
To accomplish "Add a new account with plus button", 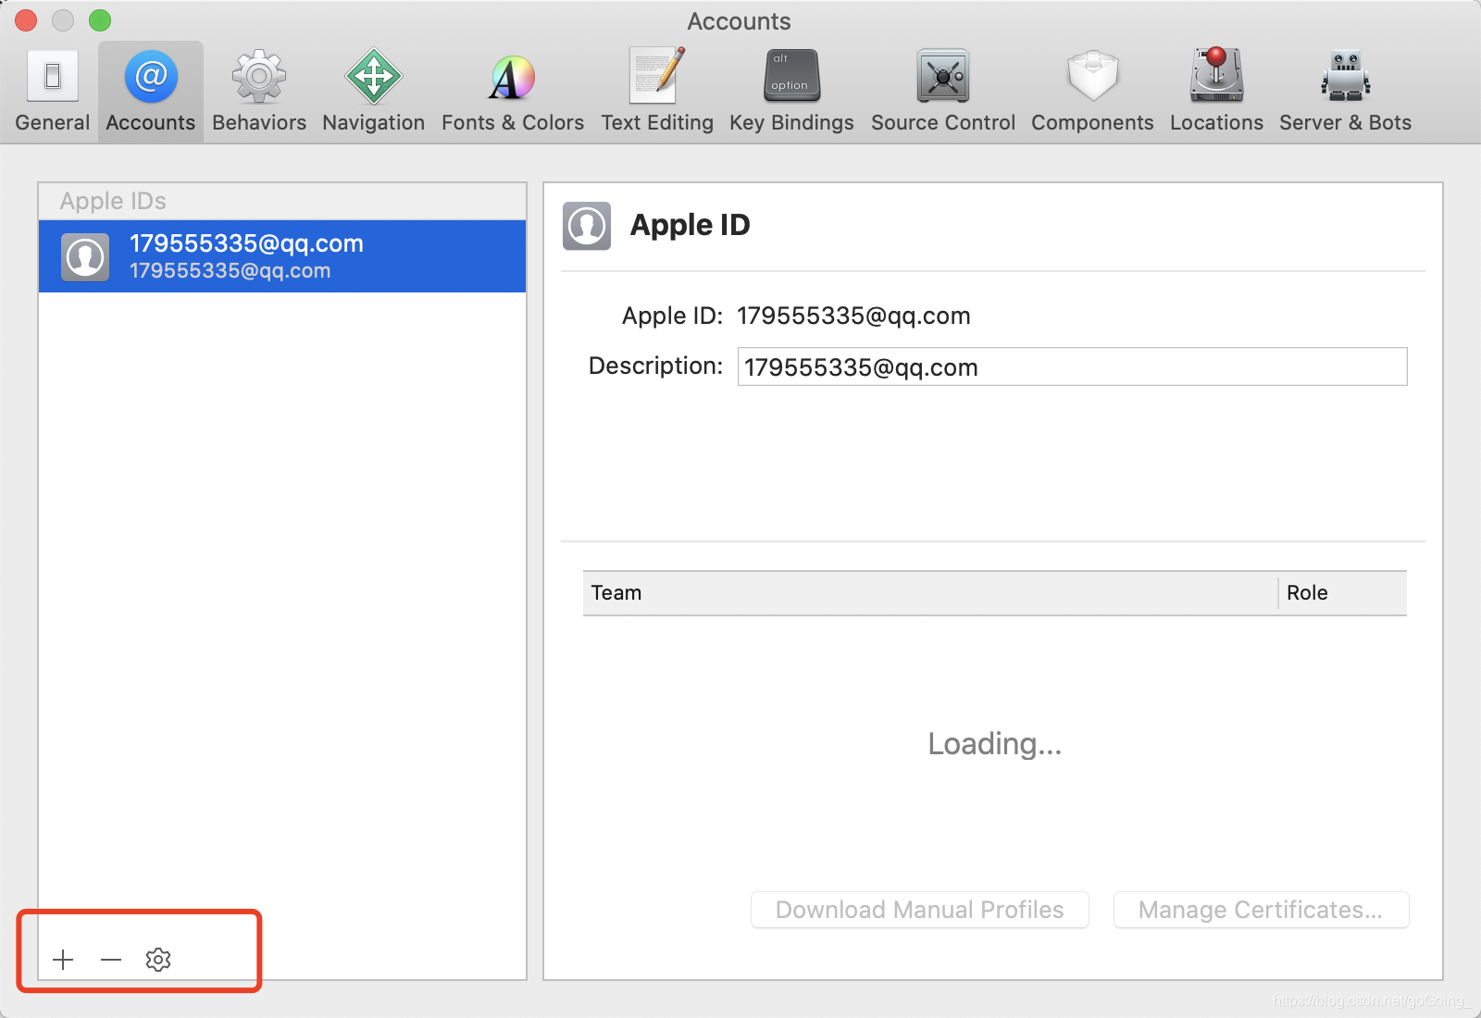I will 63,960.
